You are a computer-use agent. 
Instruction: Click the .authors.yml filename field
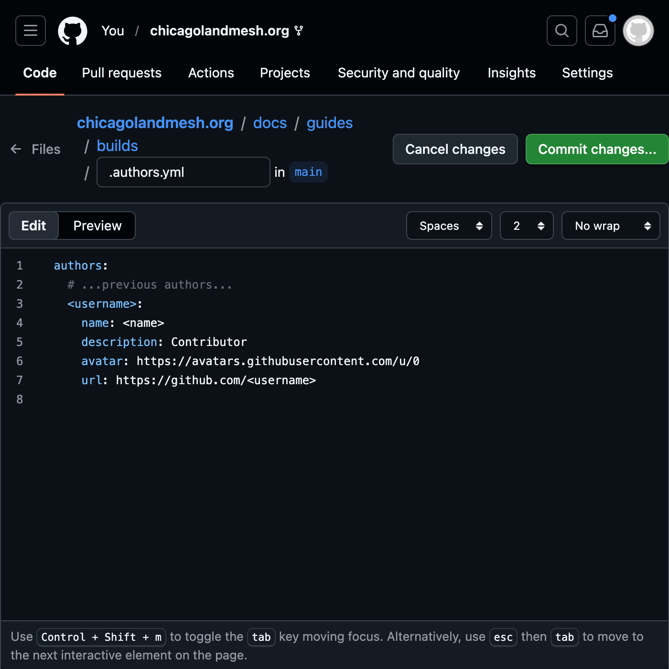[x=183, y=172]
